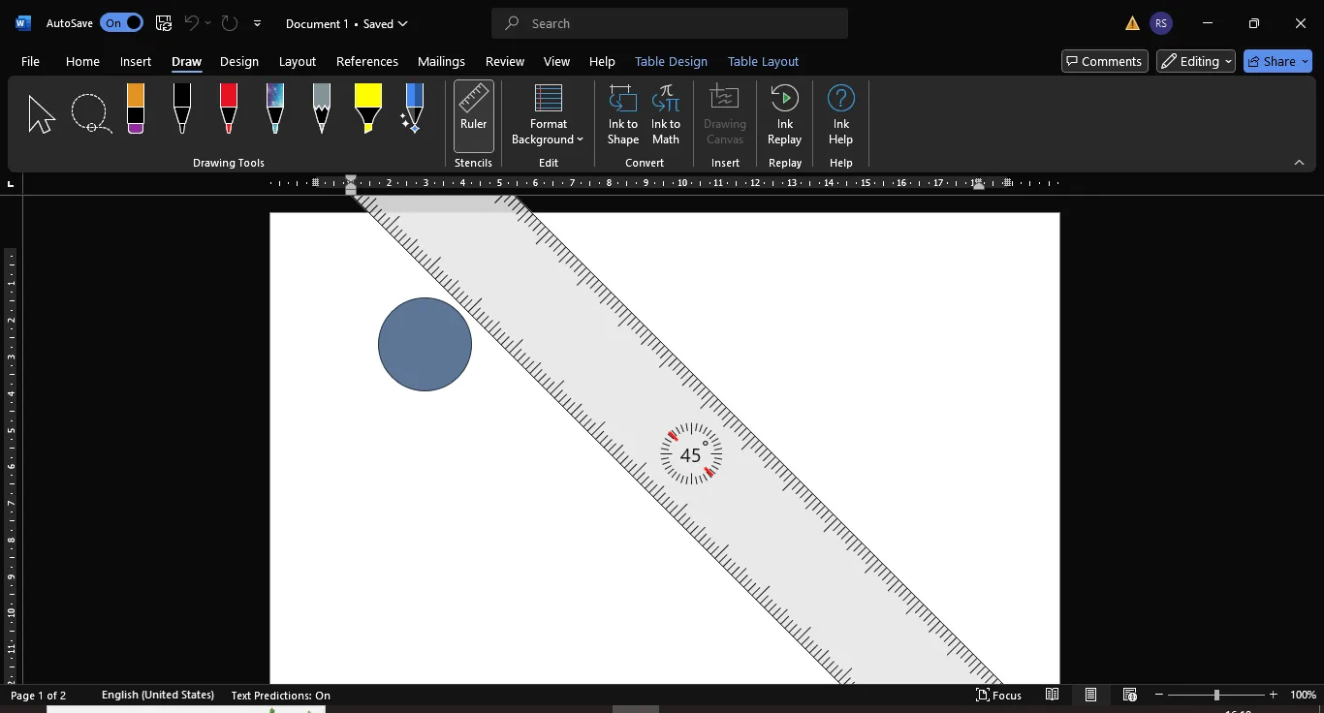The image size is (1324, 713).
Task: Click the Save icon in title bar
Action: [164, 23]
